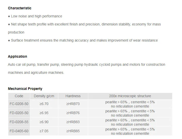Viewport: 182px width, 139px height.
Task: Click the ≥HRB76 hardness cell
Action: (x=73, y=113)
